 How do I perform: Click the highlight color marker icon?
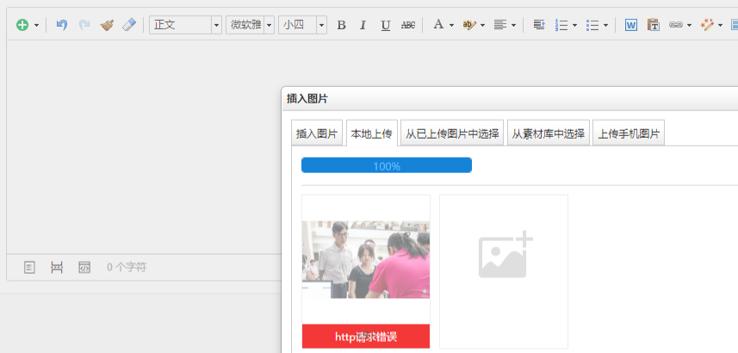coord(469,25)
